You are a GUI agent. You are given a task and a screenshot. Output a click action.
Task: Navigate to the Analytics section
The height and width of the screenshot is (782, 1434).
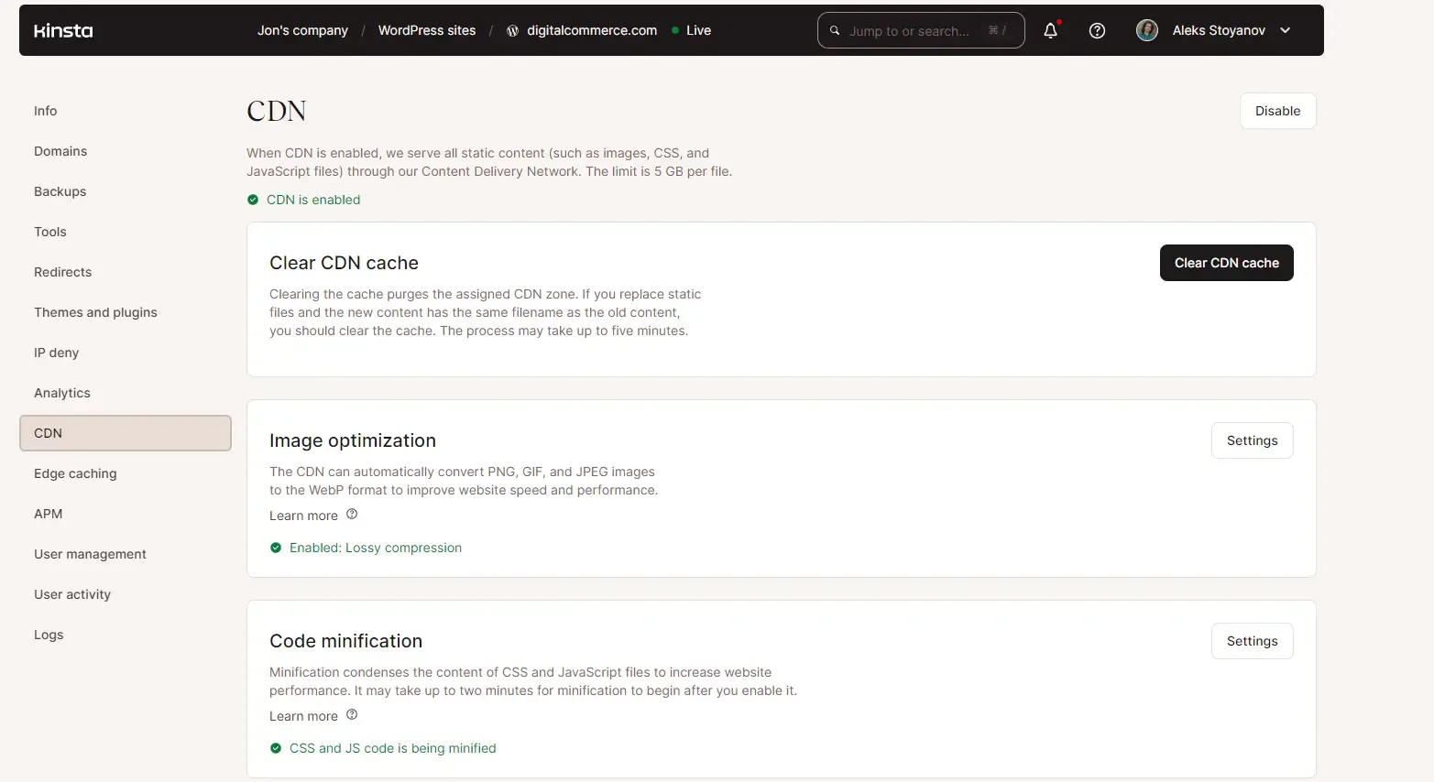(61, 392)
